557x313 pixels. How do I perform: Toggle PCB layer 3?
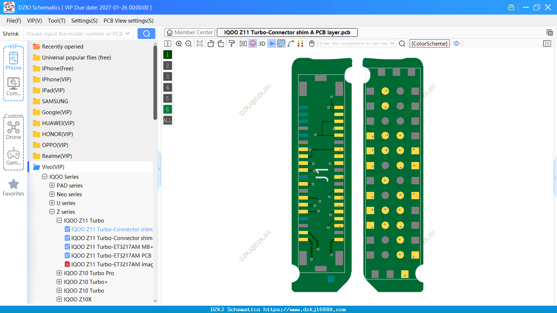pyautogui.click(x=168, y=77)
